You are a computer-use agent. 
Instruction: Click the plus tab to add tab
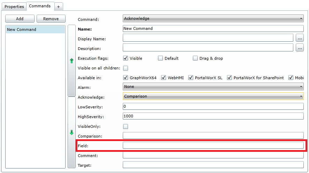[58, 6]
